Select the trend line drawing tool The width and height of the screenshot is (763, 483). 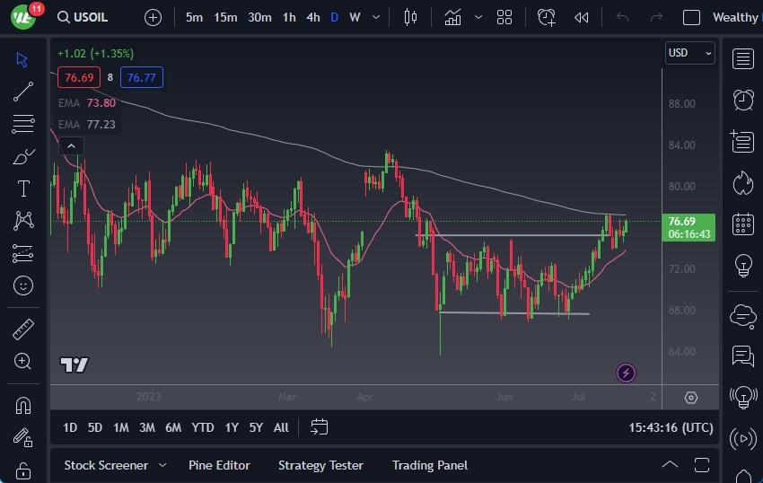click(x=23, y=91)
